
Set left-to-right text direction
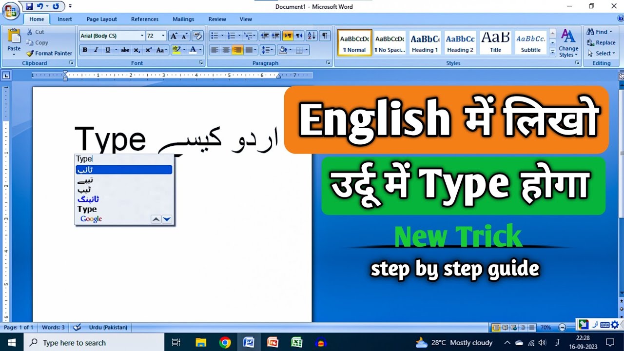pos(288,36)
